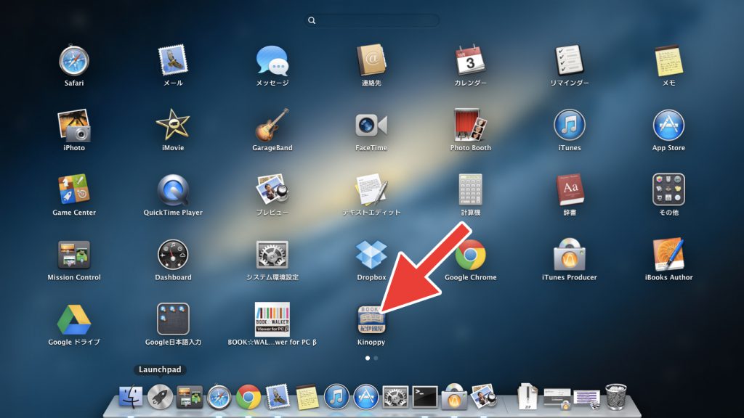Open the 辞書 dictionary app

pos(570,189)
